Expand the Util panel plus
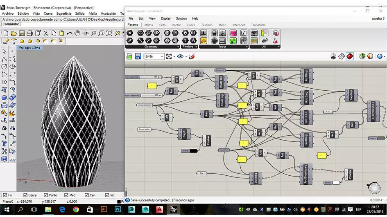 (x=278, y=47)
